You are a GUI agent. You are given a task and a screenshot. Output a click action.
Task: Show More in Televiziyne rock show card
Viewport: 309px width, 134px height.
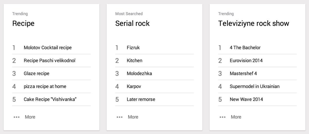(x=236, y=117)
